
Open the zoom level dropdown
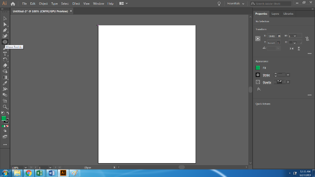[26, 167]
